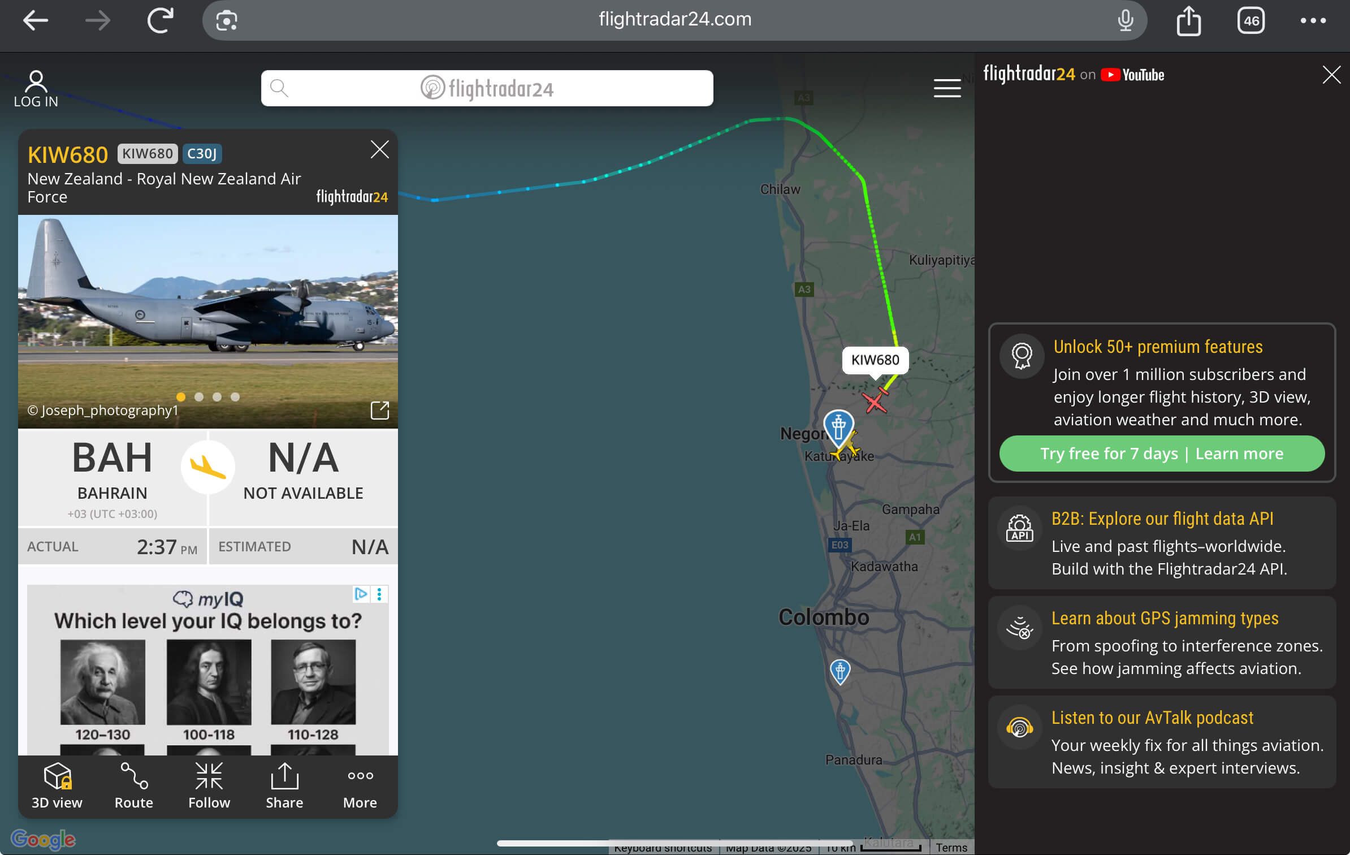Click the KIW680 callsign badge
Screen dimensions: 1350x855
point(148,153)
